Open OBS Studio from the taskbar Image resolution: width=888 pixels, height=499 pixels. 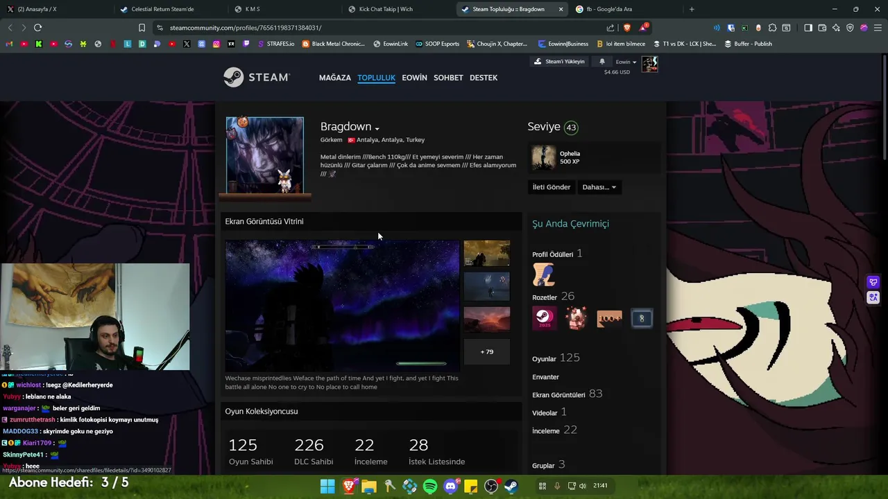pyautogui.click(x=491, y=486)
